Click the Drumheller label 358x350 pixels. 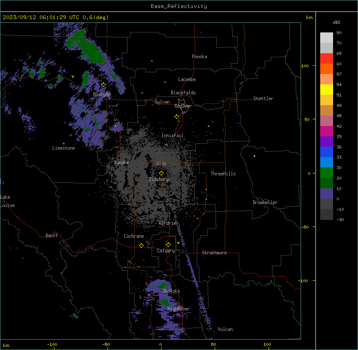click(265, 202)
